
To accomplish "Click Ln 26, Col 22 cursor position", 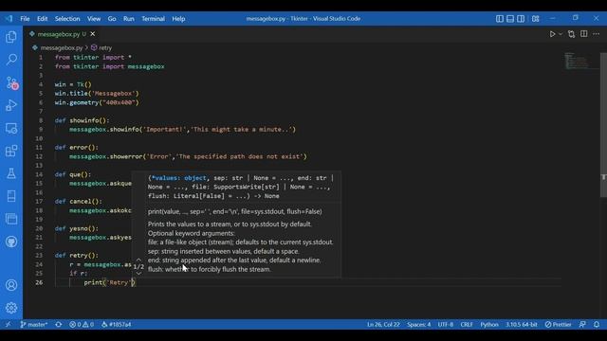I will (x=383, y=324).
